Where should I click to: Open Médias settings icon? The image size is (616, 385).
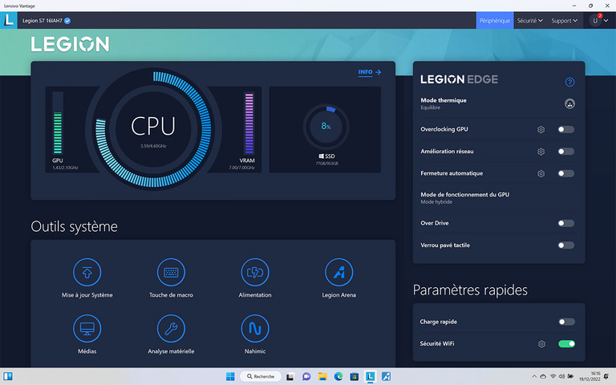pyautogui.click(x=87, y=328)
